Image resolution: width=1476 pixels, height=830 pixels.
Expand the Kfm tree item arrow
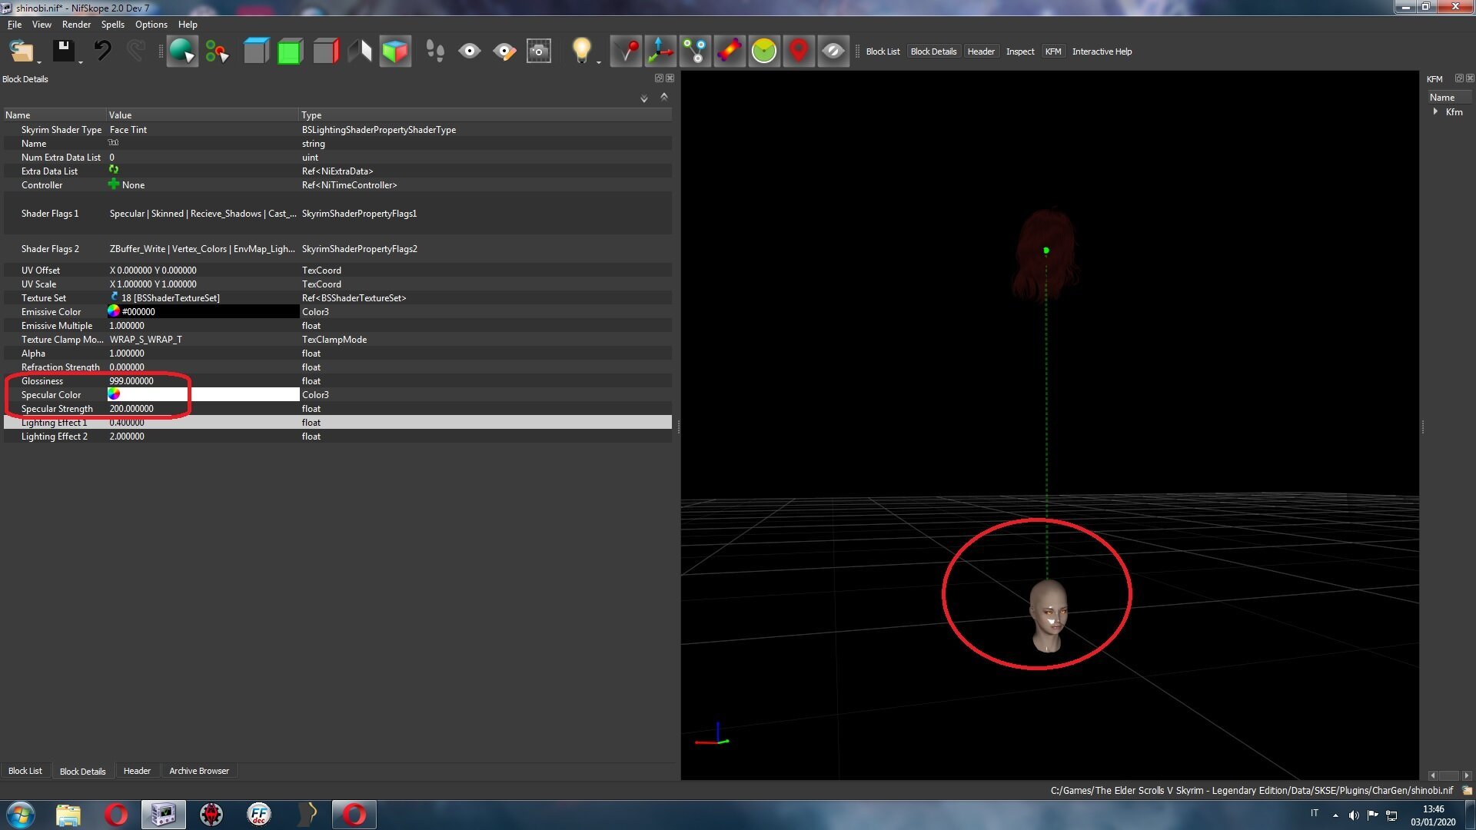coord(1435,111)
